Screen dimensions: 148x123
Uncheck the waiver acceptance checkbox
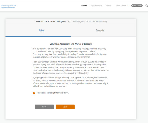(34, 93)
